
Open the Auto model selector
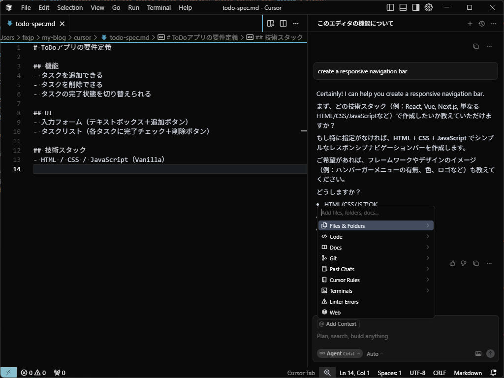click(375, 353)
